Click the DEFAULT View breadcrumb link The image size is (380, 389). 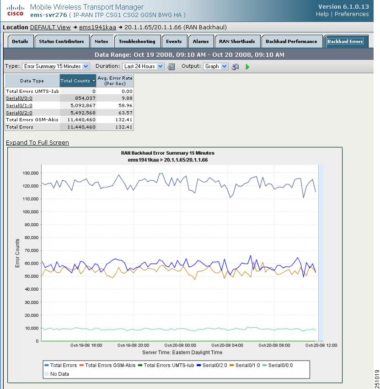point(50,27)
